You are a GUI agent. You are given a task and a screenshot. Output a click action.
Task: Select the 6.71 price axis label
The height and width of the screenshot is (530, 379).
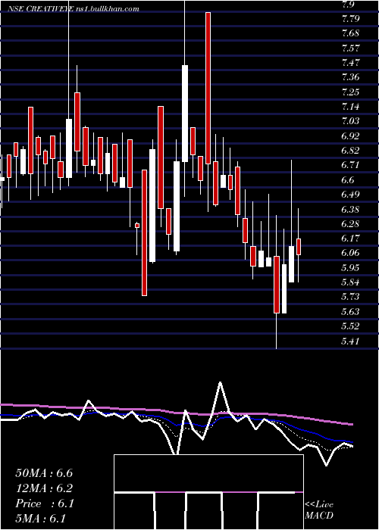(350, 165)
